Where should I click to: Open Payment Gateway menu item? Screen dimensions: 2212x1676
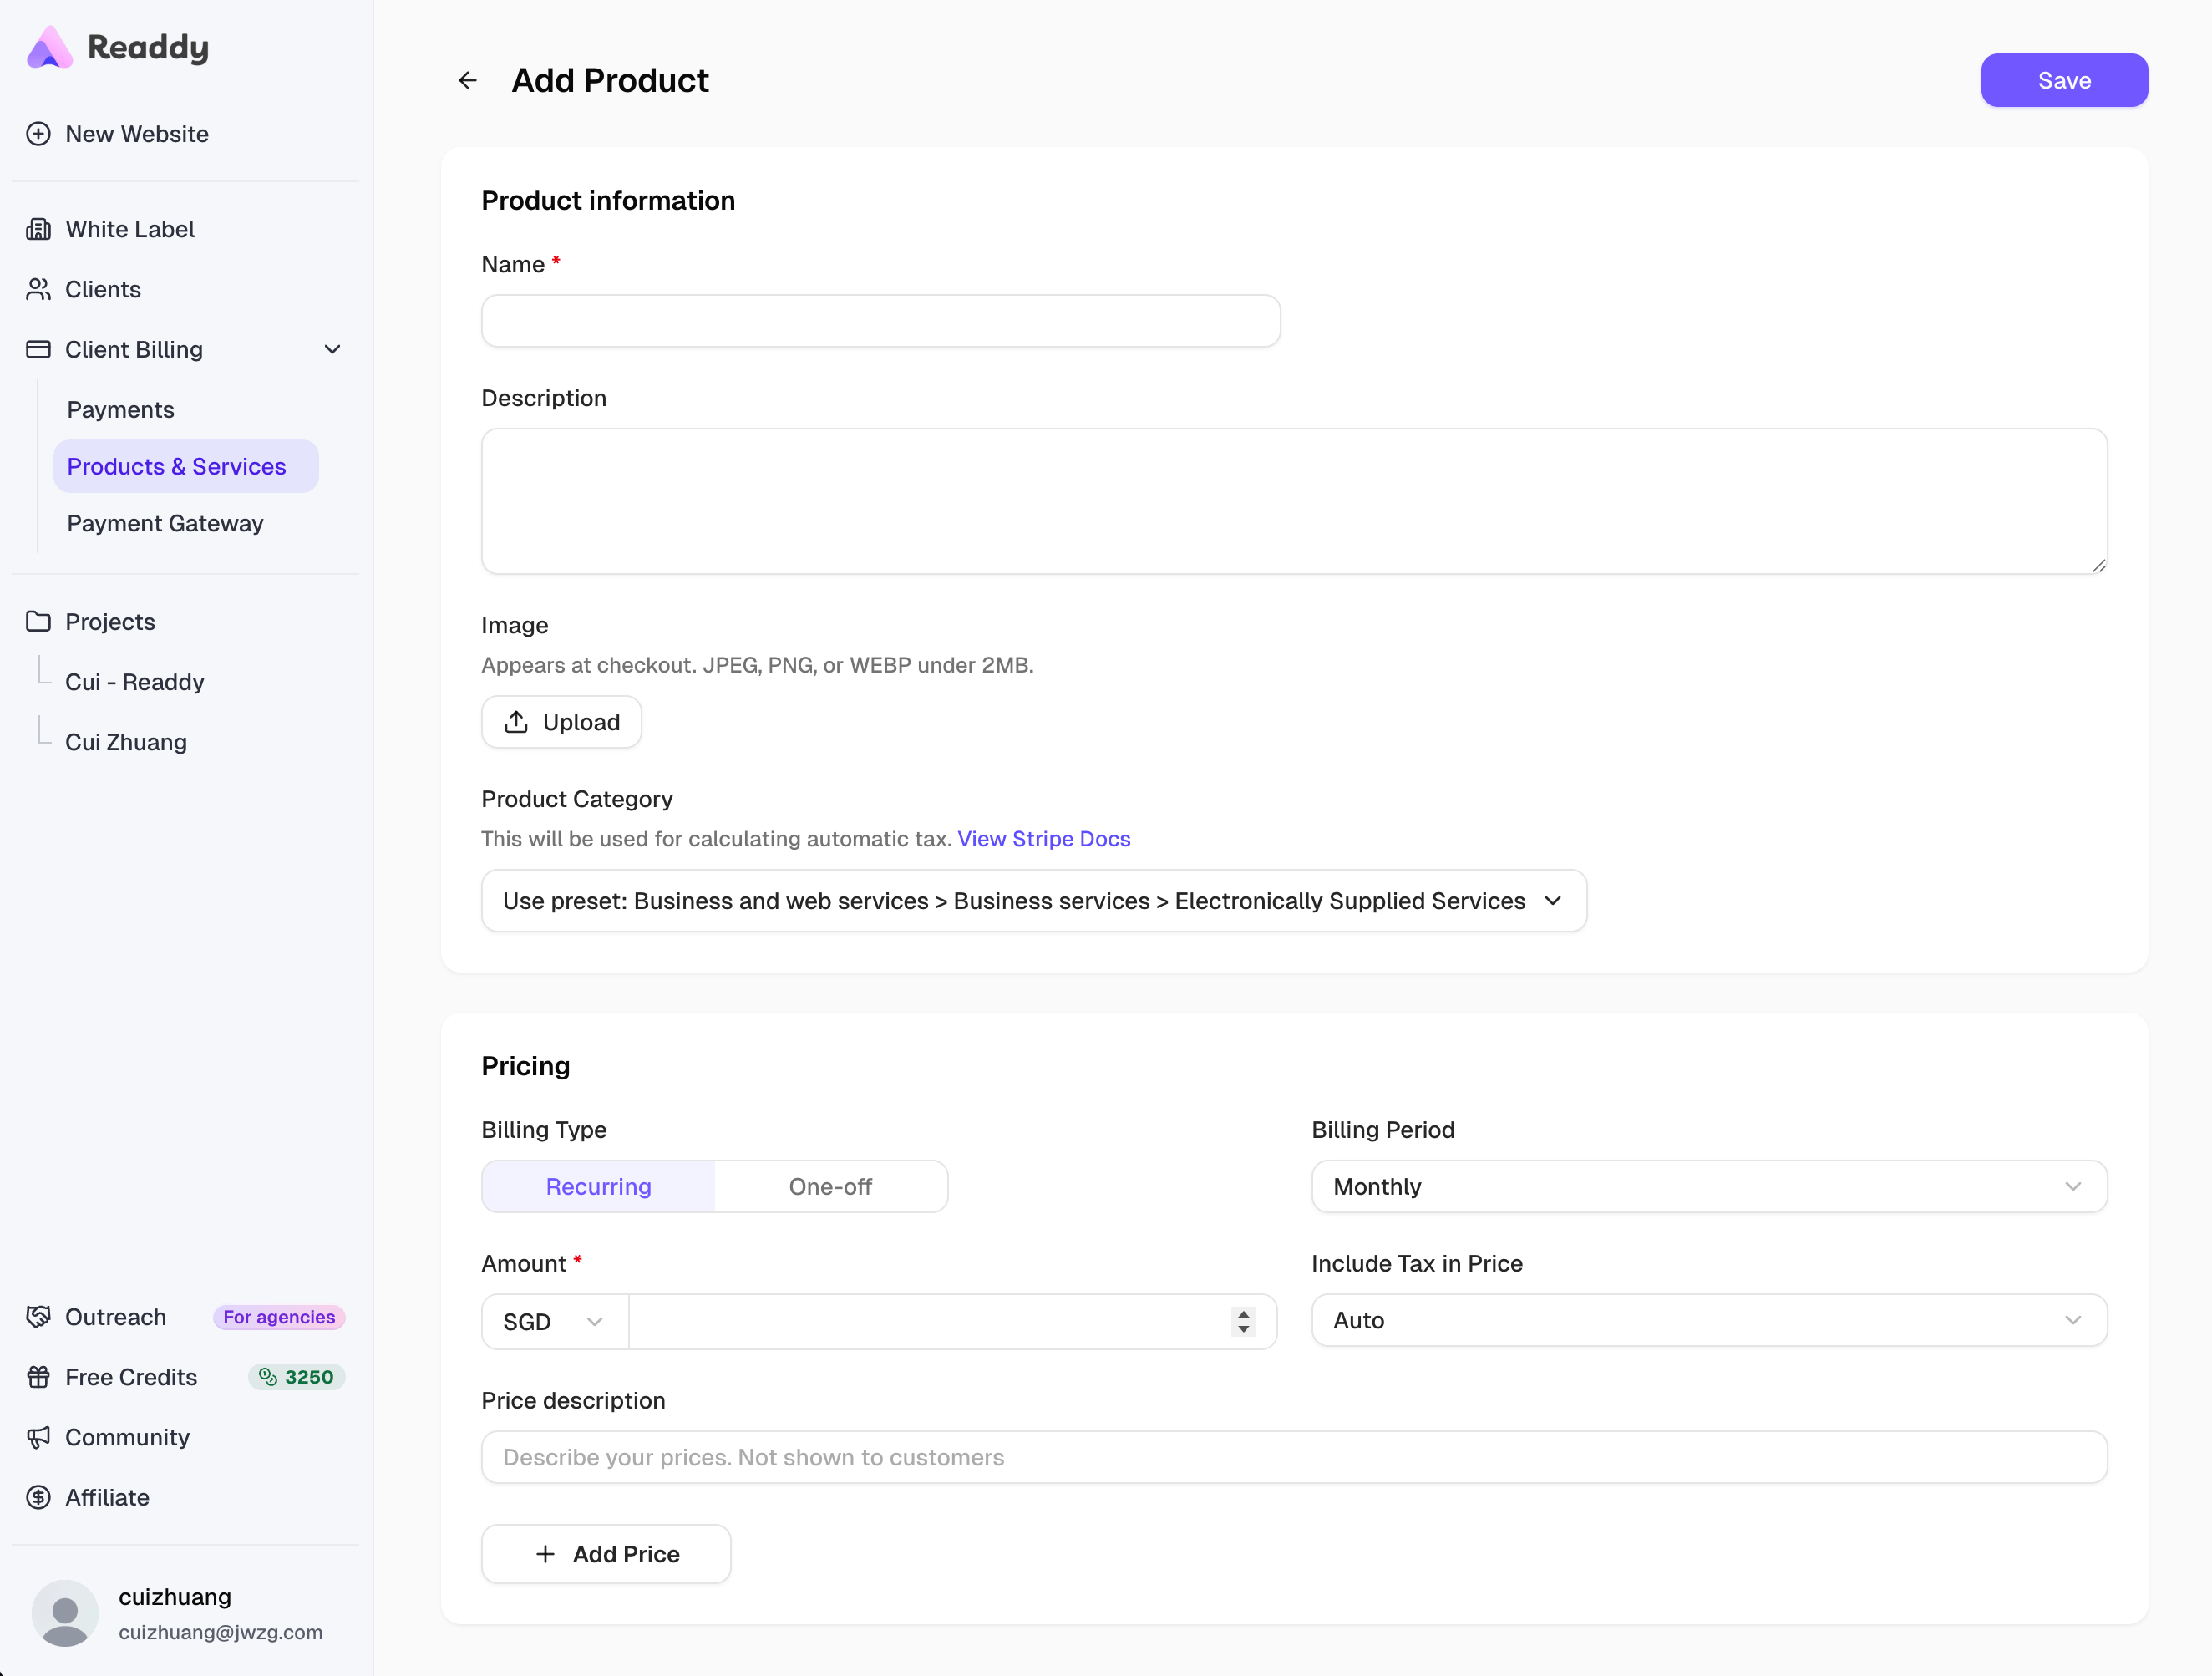[x=165, y=523]
